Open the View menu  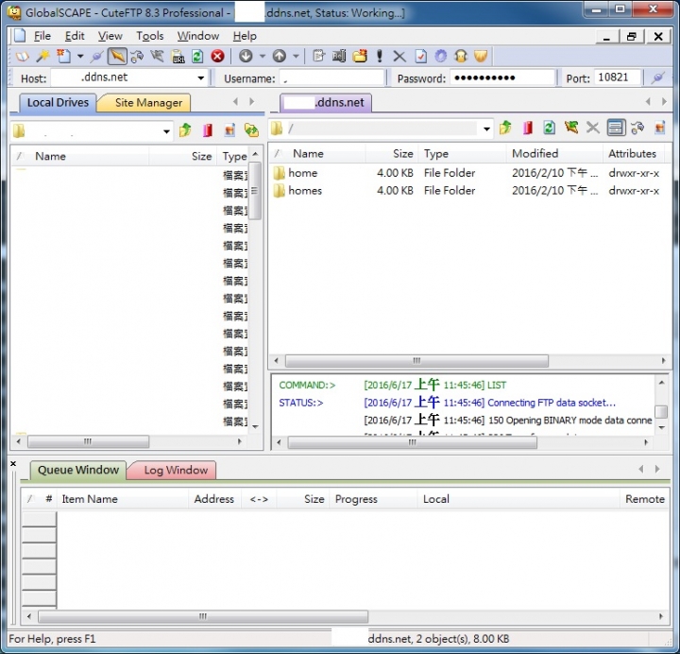110,36
